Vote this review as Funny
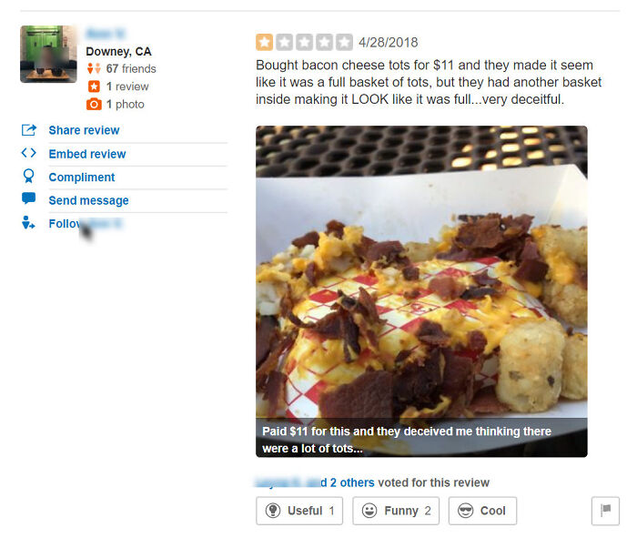The image size is (637, 538). [396, 511]
